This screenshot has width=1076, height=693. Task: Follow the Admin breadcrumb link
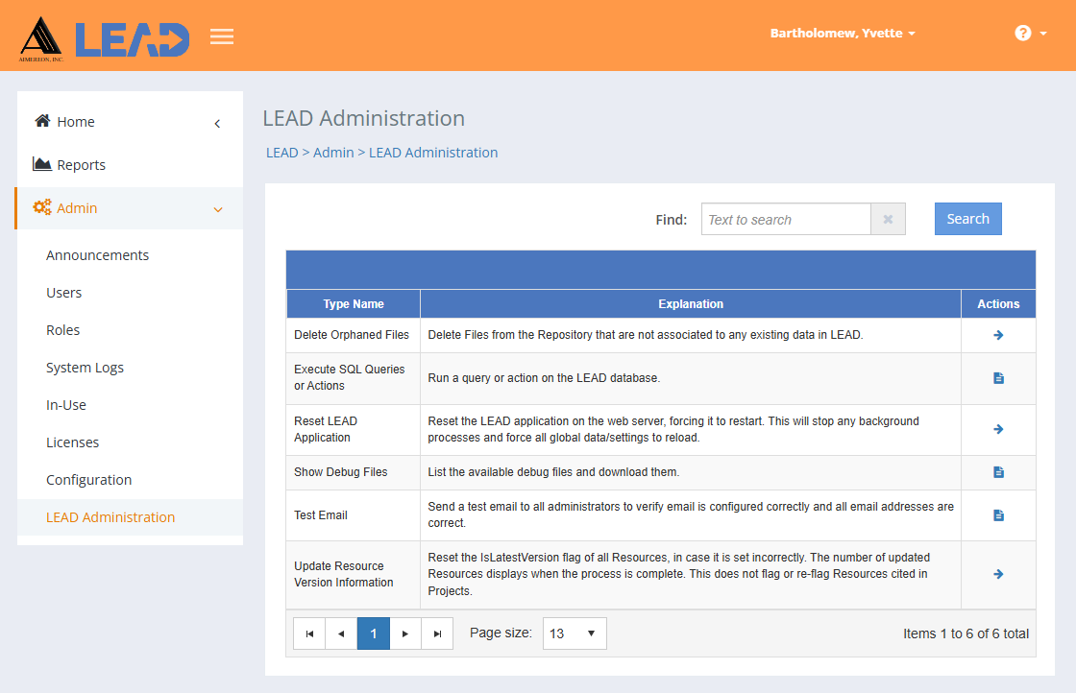(333, 153)
